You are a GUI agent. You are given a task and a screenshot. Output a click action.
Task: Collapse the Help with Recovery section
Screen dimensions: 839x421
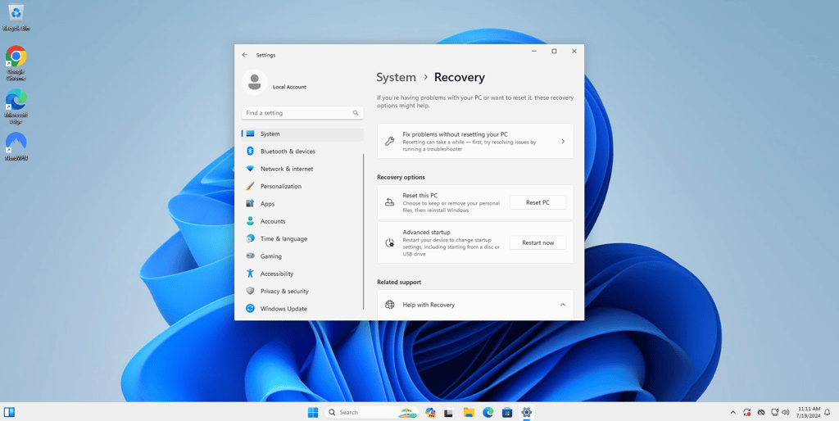click(563, 305)
